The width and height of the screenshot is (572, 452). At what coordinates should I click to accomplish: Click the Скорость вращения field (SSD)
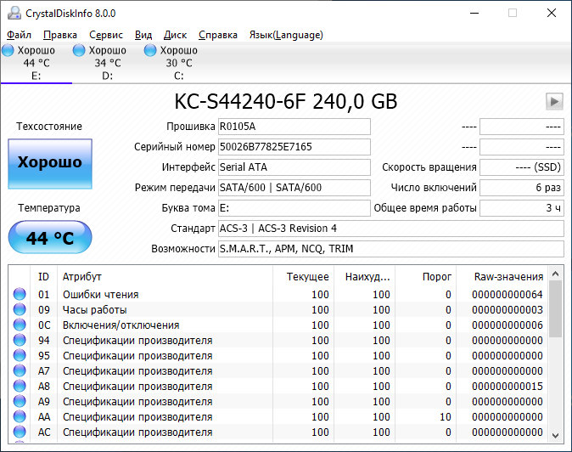pyautogui.click(x=522, y=167)
